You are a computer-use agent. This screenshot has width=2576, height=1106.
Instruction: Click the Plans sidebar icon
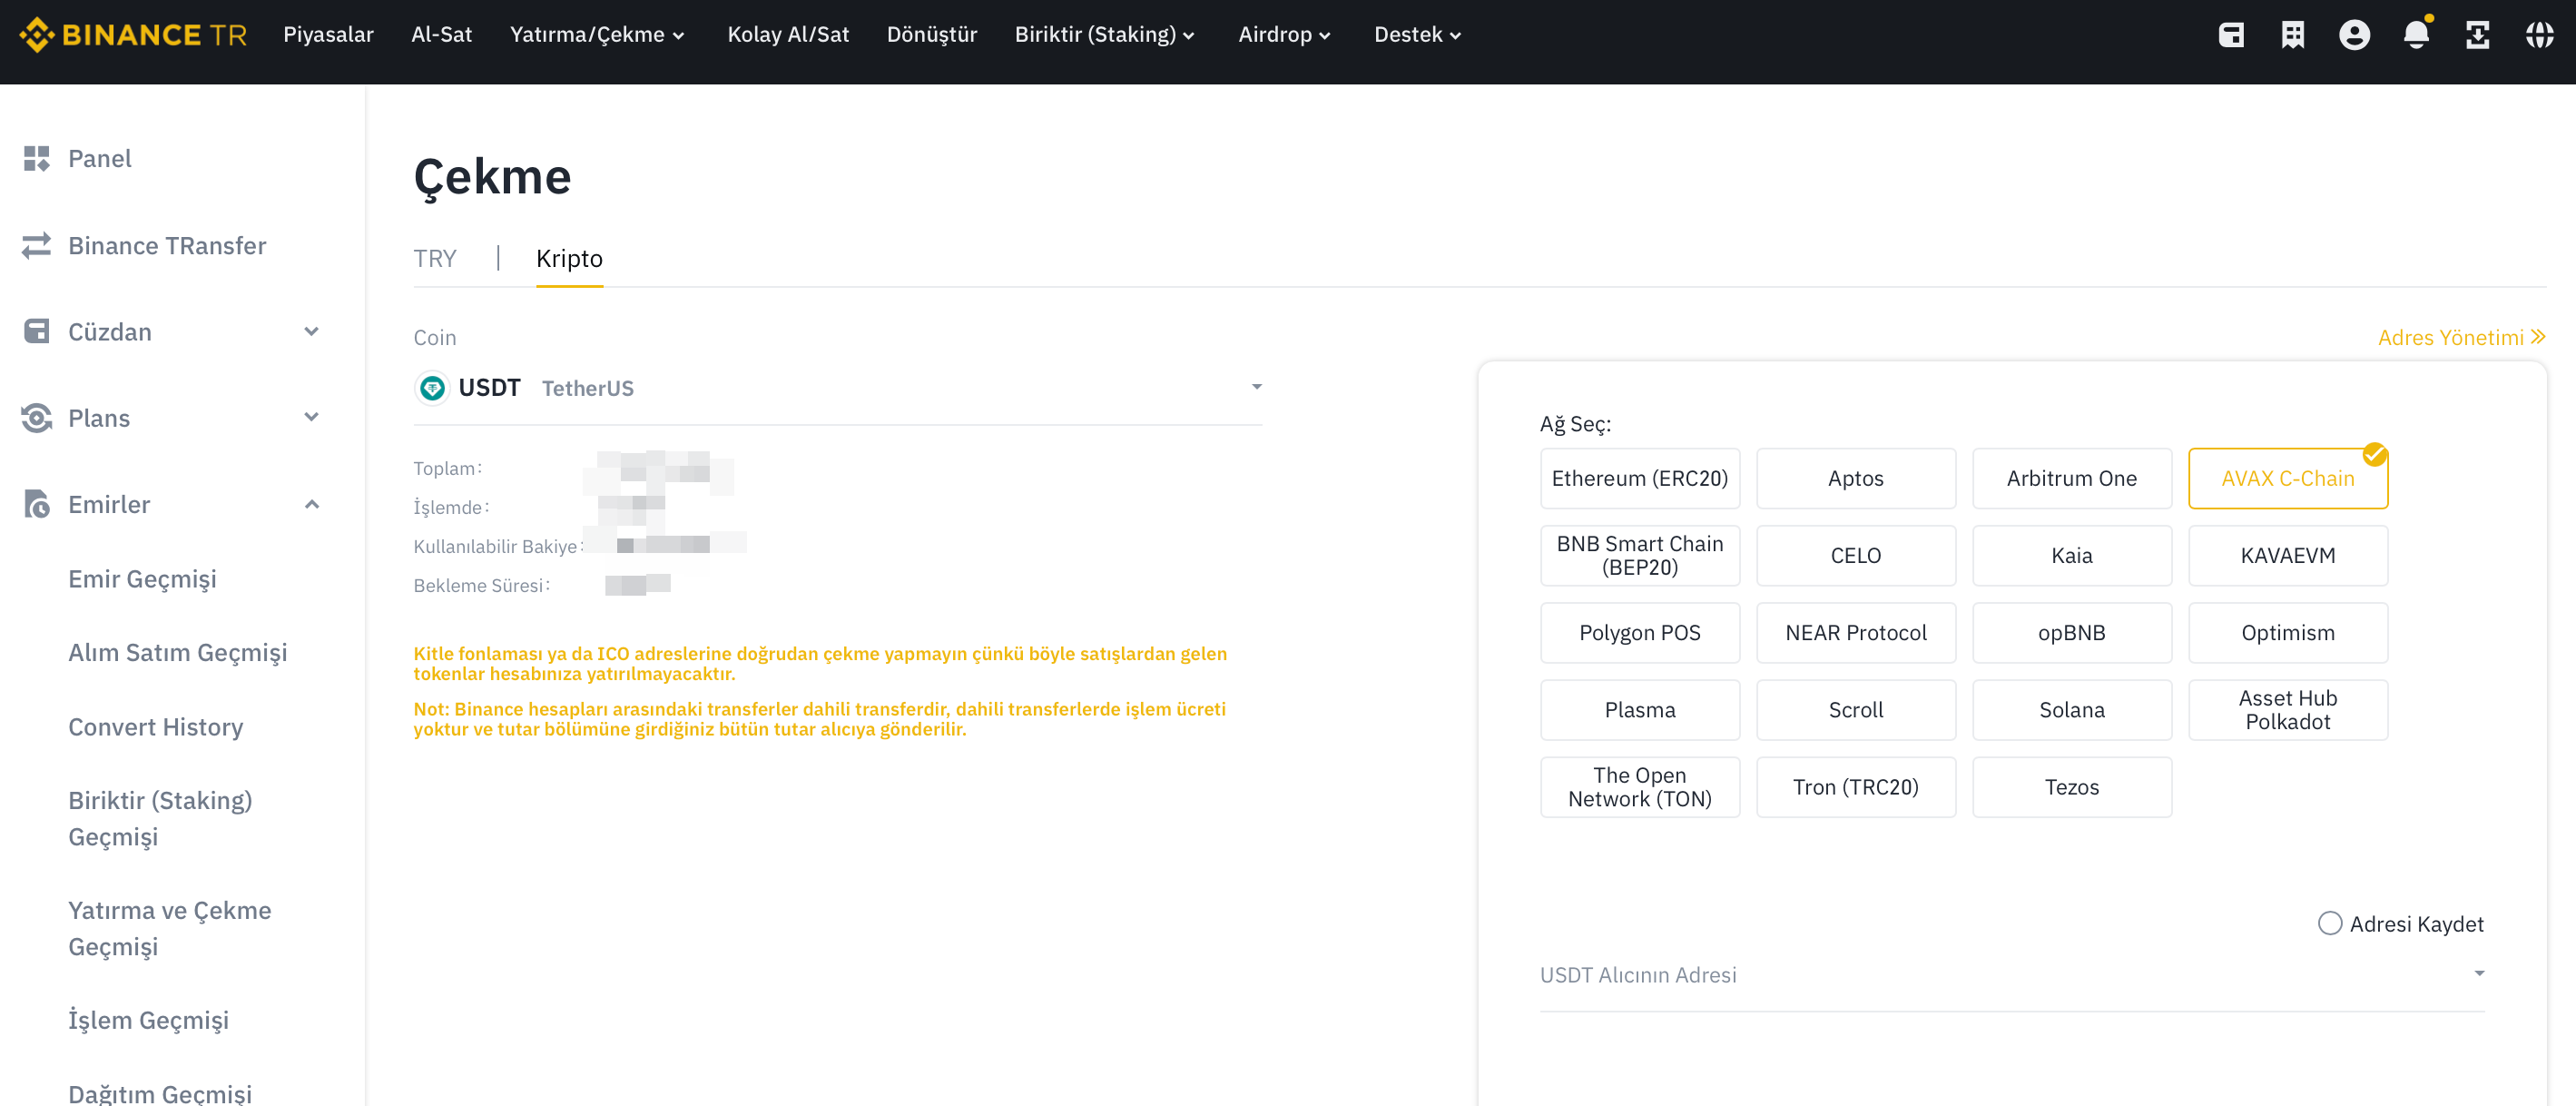(37, 418)
